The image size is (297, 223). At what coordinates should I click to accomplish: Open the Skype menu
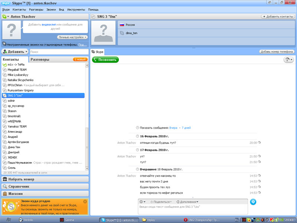[6, 10]
